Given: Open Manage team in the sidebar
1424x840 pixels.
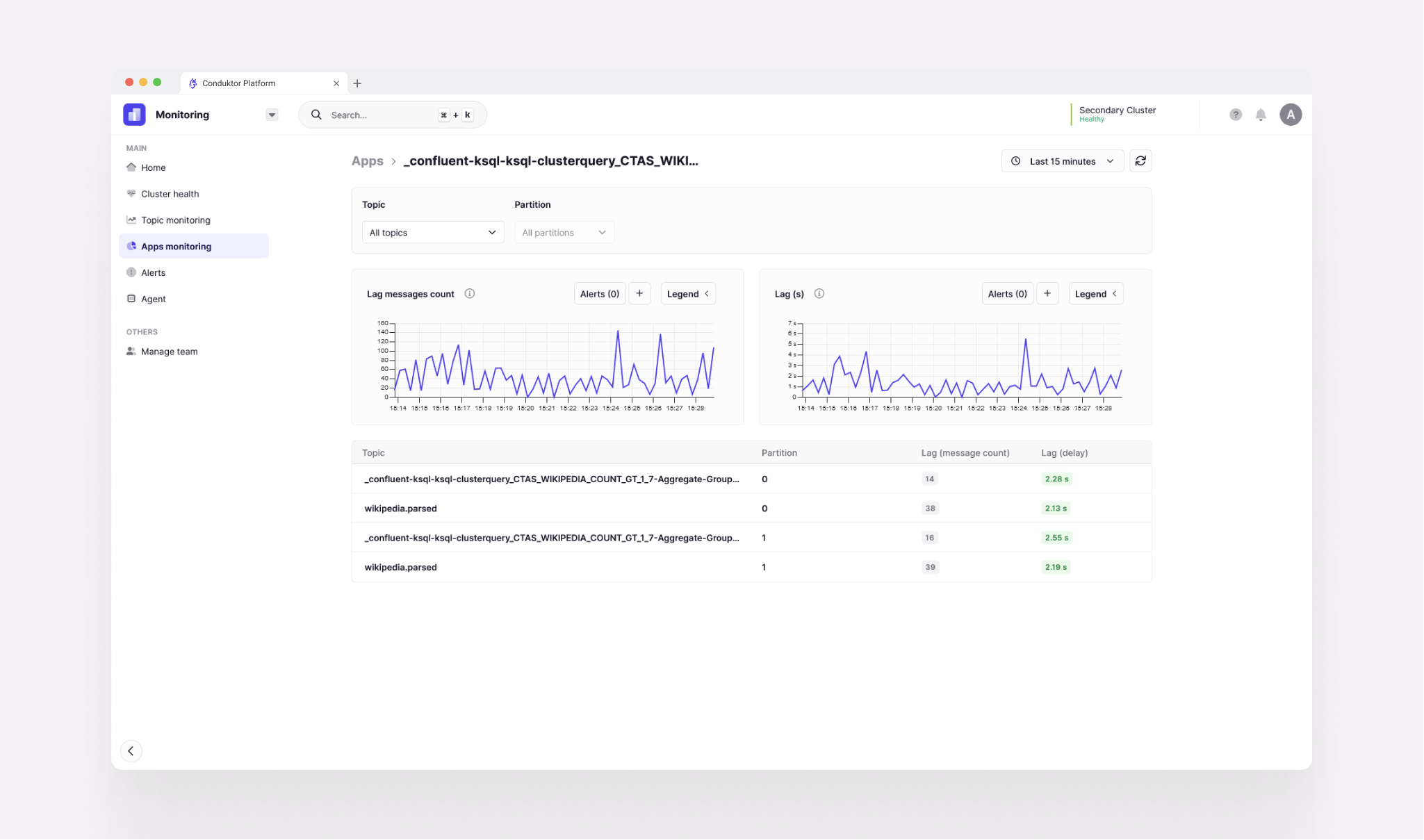Looking at the screenshot, I should 194,352.
